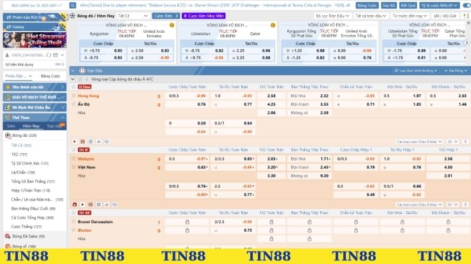The height and width of the screenshot is (264, 471).
Task: Open the Hai Dòng layout dropdown
Action: [x=455, y=70]
